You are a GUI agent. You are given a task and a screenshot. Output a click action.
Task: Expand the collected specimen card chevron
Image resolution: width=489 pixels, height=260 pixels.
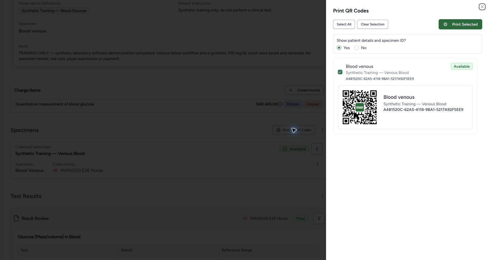click(x=317, y=149)
